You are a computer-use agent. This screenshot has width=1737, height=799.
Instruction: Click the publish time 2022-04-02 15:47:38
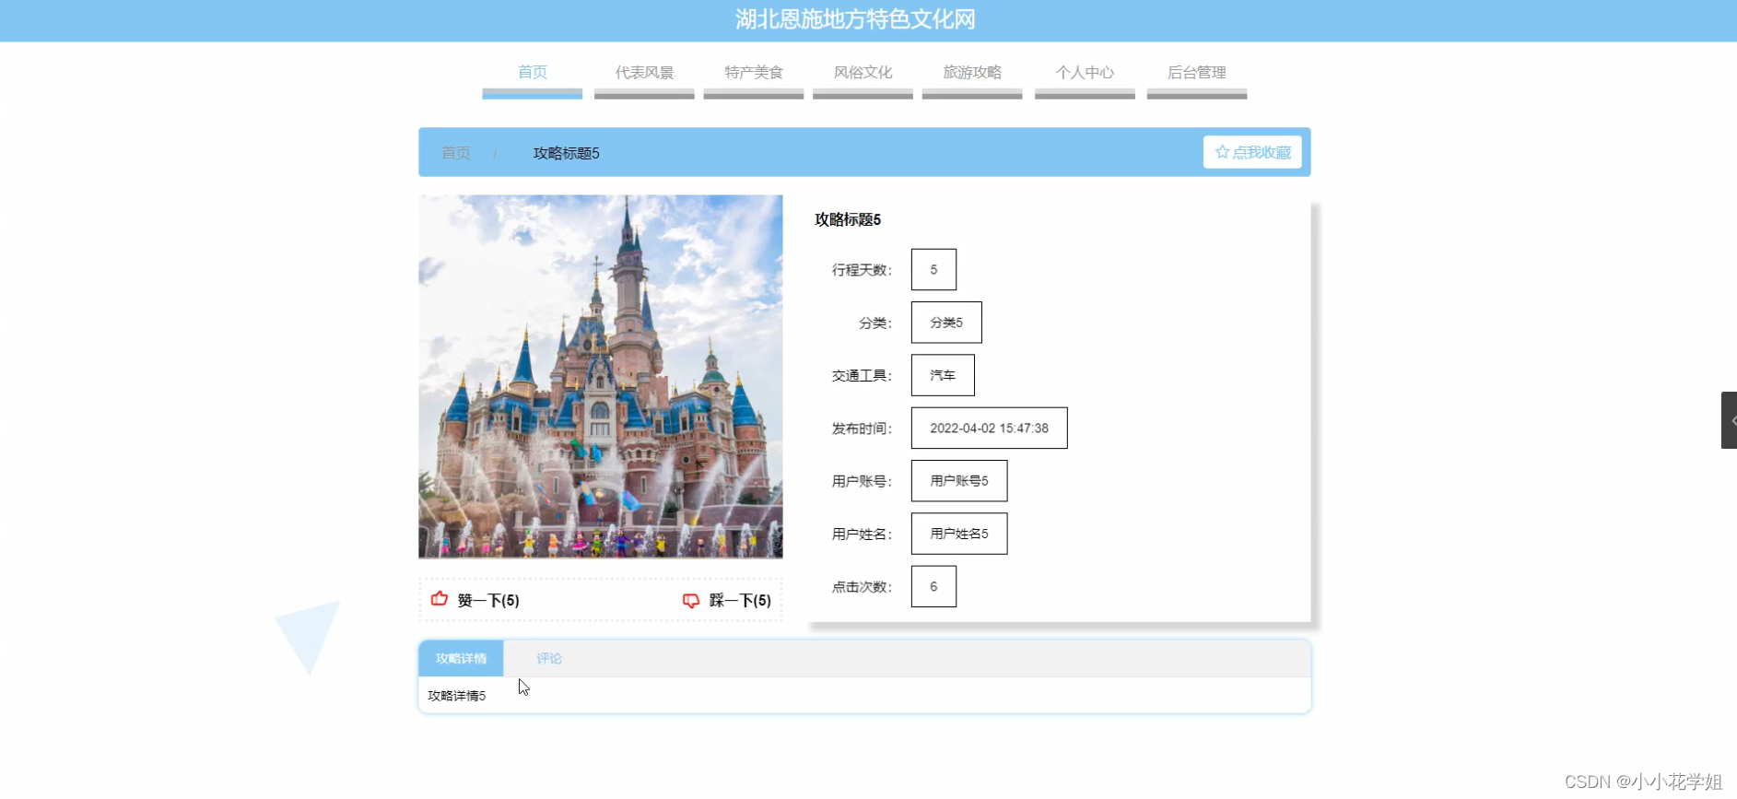990,428
